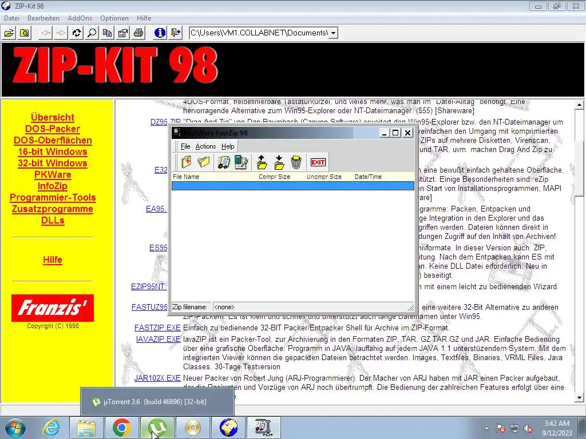Viewport: 586px width, 439px height.
Task: Open the InfoZip link
Action: [x=53, y=186]
